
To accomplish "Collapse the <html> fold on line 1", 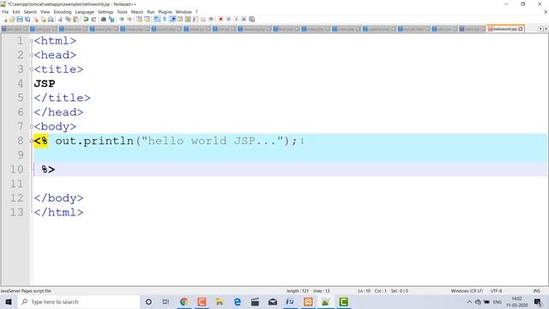I will coord(31,40).
